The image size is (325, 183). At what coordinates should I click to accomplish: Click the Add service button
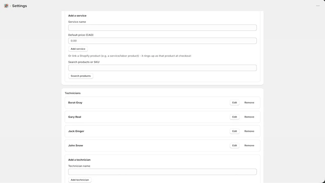point(78,49)
